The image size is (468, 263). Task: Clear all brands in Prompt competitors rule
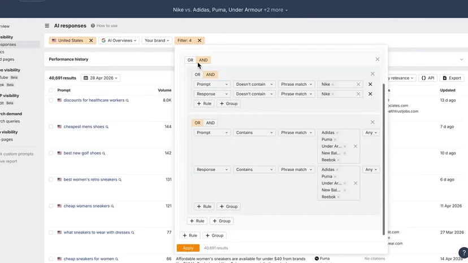pos(356,146)
